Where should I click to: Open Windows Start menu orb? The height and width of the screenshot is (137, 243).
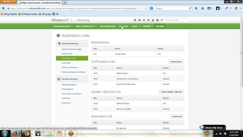pos(5,134)
